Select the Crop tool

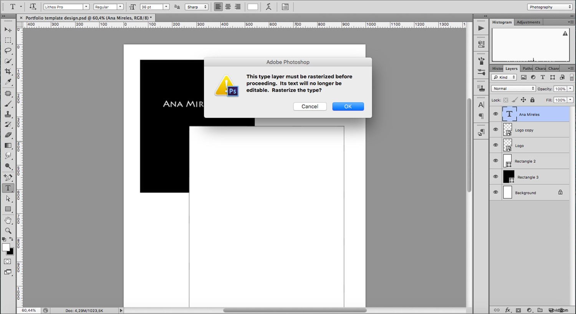tap(8, 71)
